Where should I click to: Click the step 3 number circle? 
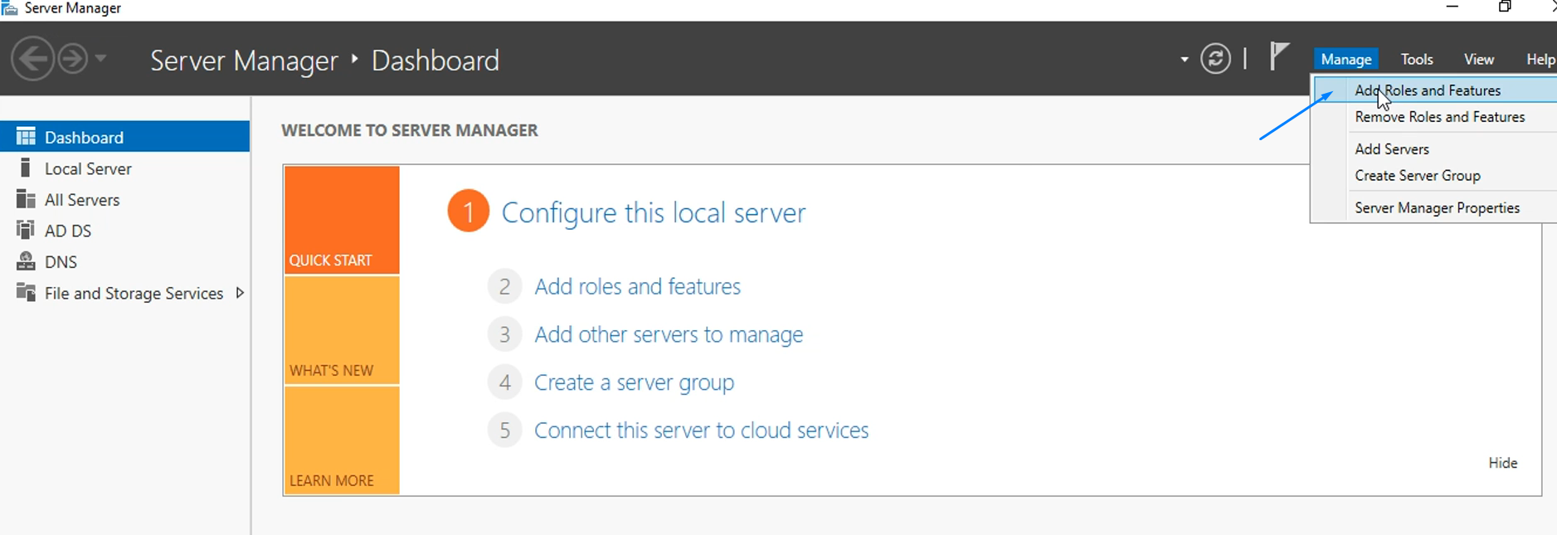(504, 334)
